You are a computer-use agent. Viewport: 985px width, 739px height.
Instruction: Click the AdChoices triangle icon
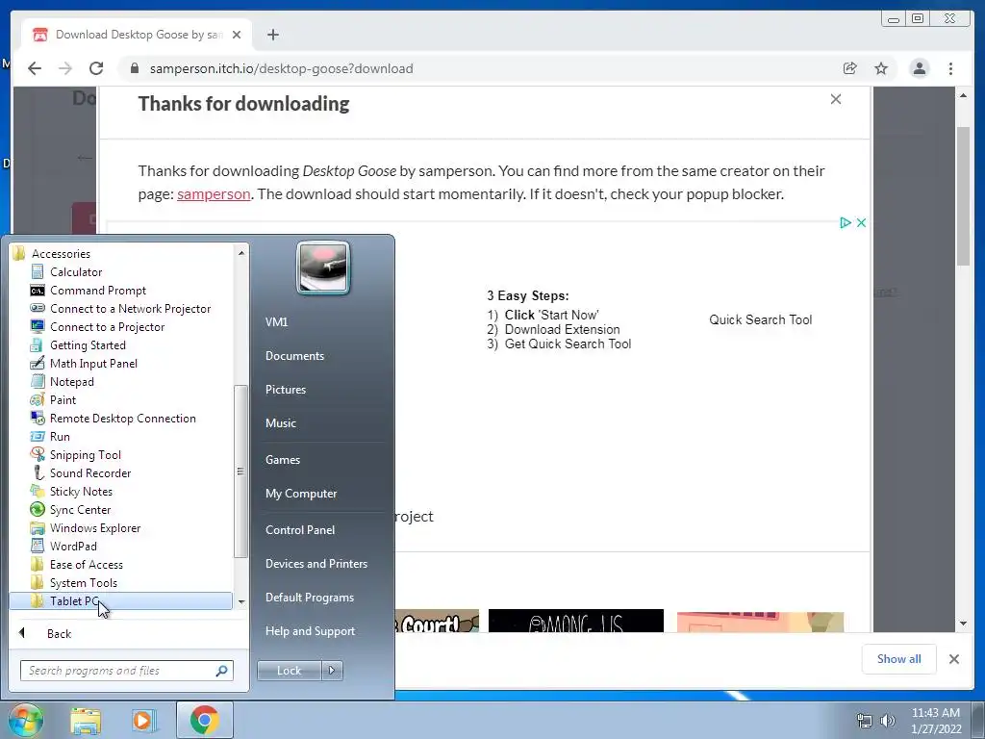(845, 222)
